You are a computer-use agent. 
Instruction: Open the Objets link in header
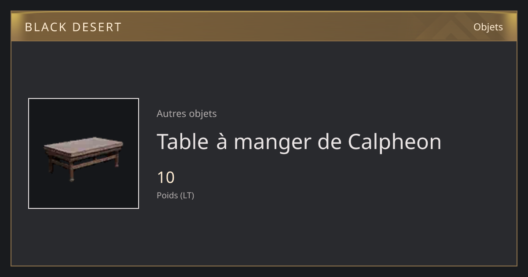[x=488, y=27]
